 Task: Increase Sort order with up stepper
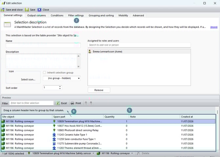click(x=60, y=87)
